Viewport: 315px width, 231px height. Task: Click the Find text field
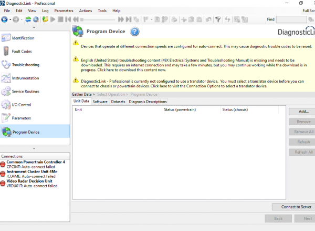291,19
